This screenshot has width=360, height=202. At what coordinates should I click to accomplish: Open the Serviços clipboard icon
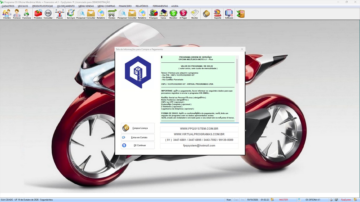[71, 14]
